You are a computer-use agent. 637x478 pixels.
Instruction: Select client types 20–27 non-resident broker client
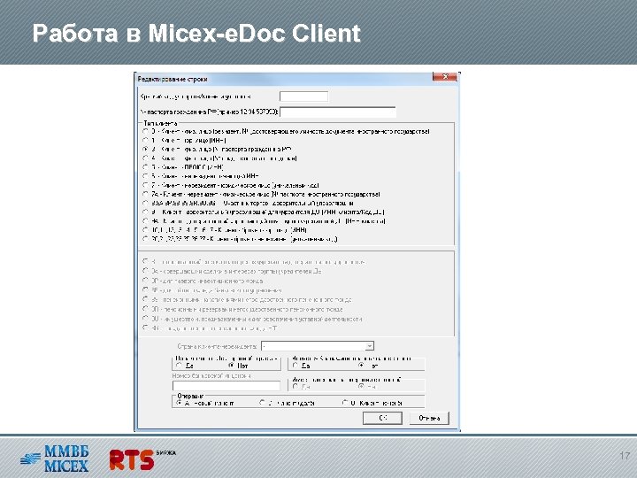point(145,239)
